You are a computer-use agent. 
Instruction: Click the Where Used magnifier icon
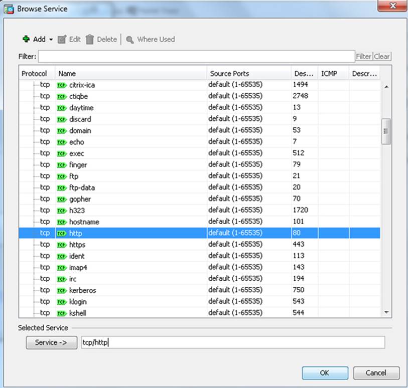[130, 39]
